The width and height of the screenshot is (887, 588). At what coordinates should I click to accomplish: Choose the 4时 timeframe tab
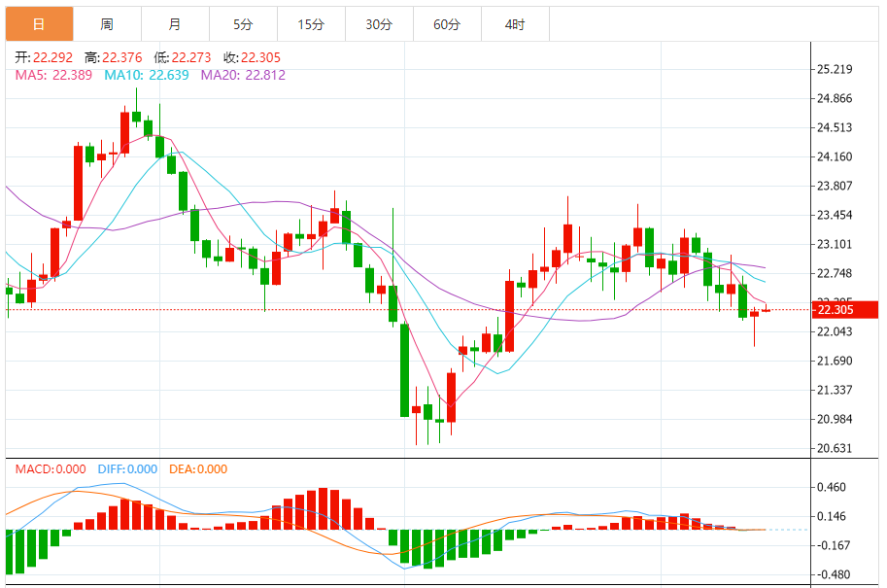pyautogui.click(x=515, y=24)
